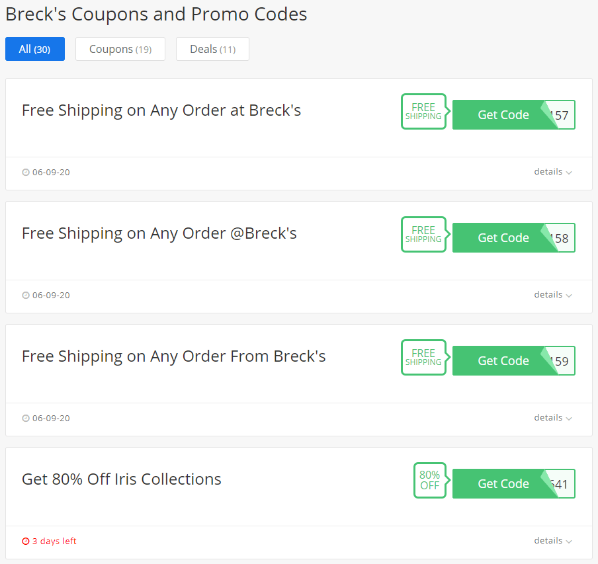598x564 pixels.
Task: Click the Free Shipping badge on first coupon
Action: coord(425,111)
